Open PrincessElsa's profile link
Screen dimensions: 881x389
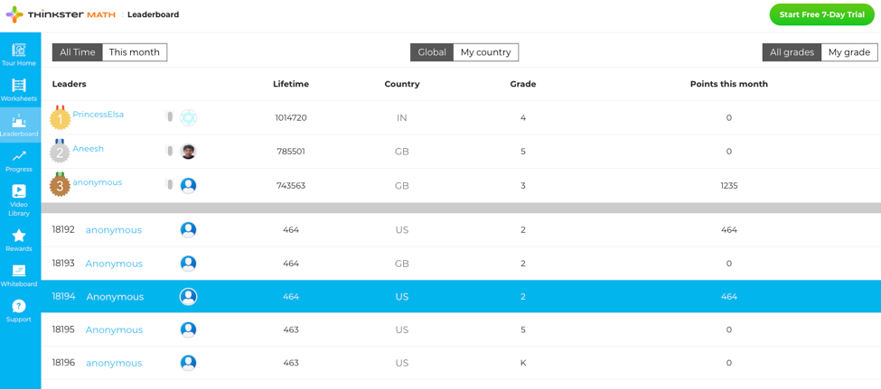(x=98, y=115)
